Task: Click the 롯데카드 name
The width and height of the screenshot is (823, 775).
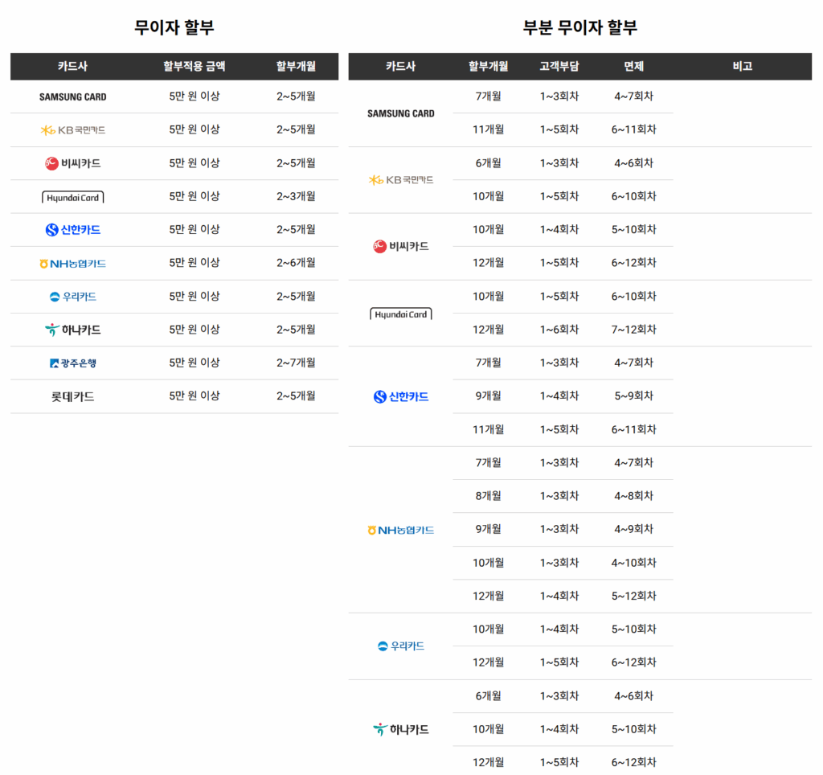Action: click(72, 396)
